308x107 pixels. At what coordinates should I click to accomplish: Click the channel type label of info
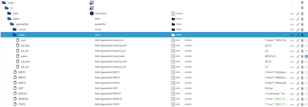click(x=179, y=13)
